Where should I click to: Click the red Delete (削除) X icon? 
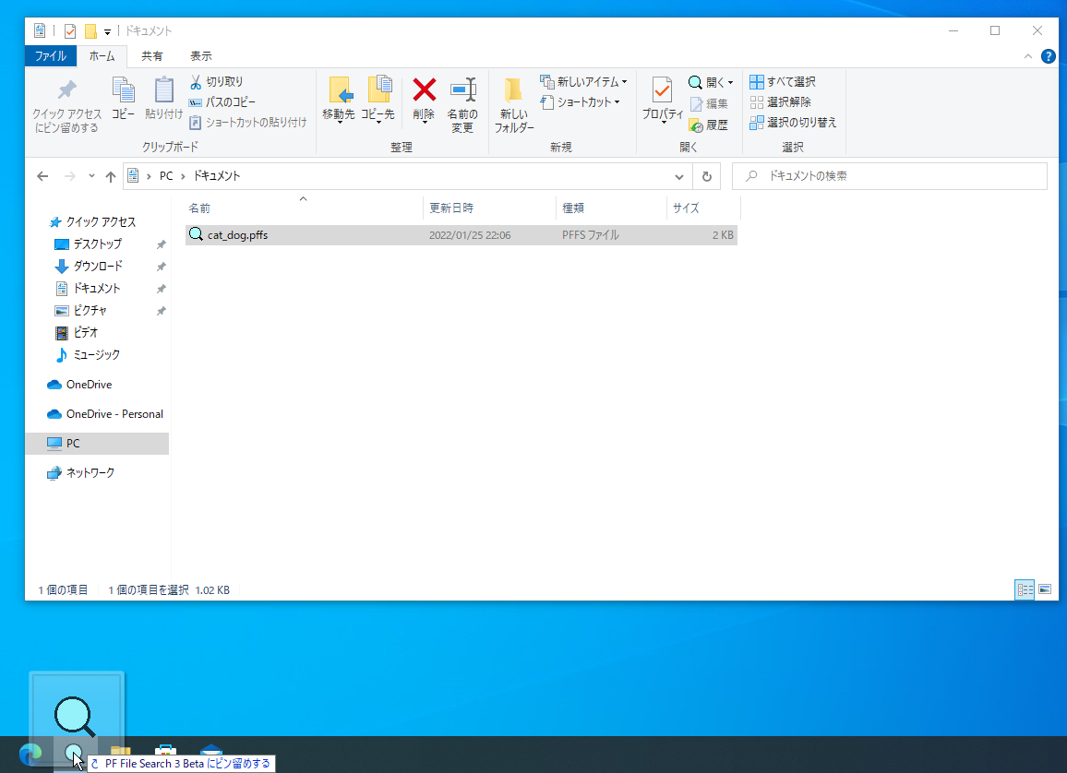(424, 89)
